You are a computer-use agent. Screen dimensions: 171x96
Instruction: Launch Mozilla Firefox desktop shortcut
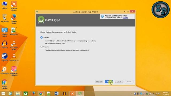coord(14,19)
